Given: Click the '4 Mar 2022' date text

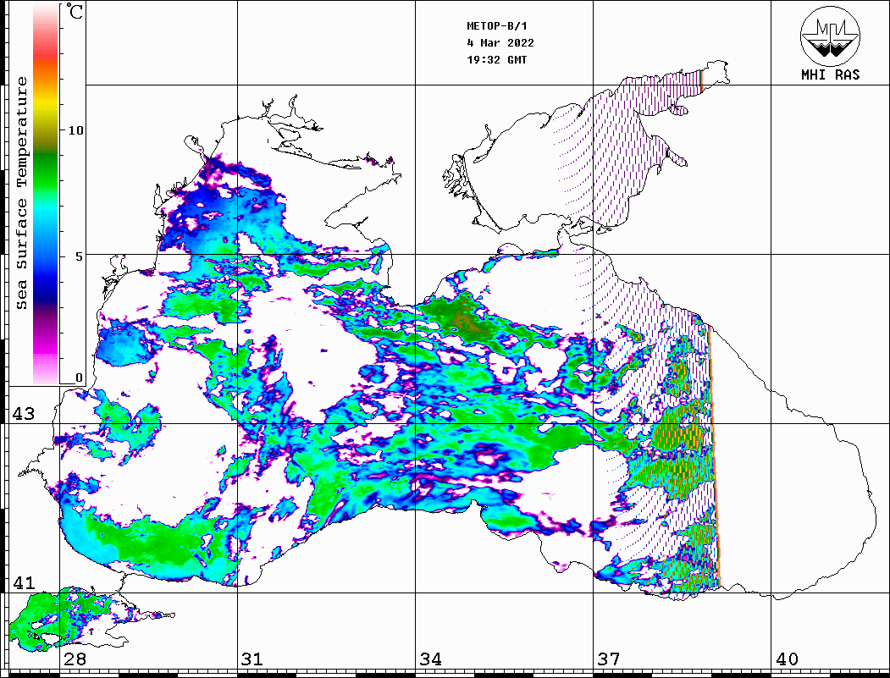Looking at the screenshot, I should 500,43.
